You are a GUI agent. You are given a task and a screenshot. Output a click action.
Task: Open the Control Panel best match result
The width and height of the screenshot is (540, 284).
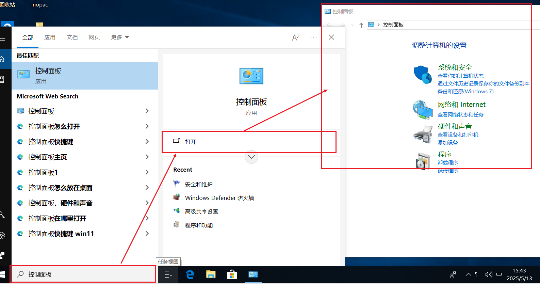pos(84,76)
